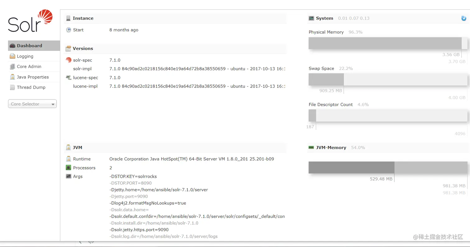Image resolution: width=470 pixels, height=247 pixels.
Task: Click the solr-spec 7.1.0 value
Action: point(115,60)
